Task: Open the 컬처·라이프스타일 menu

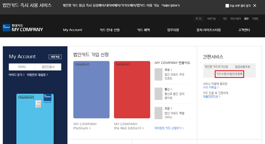Action: [208, 30]
